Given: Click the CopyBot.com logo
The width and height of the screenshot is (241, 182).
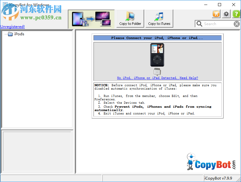Looking at the screenshot, I should [211, 162].
